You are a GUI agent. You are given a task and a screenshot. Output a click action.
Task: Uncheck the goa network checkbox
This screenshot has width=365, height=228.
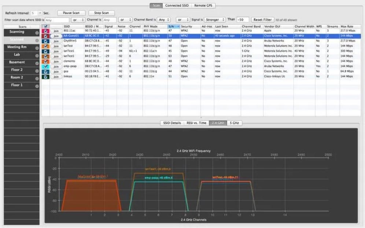click(45, 72)
